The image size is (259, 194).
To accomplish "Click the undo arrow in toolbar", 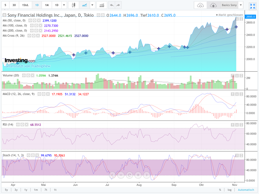I will [x=111, y=5].
